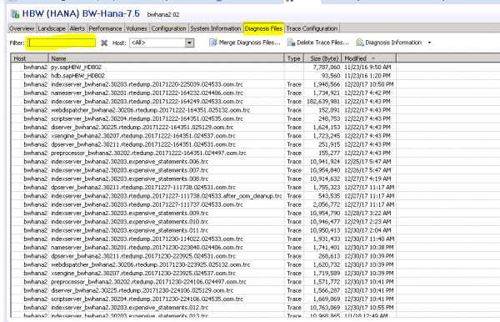The width and height of the screenshot is (500, 322).
Task: Focus the yellow-highlighted Filter input field
Action: click(x=62, y=43)
